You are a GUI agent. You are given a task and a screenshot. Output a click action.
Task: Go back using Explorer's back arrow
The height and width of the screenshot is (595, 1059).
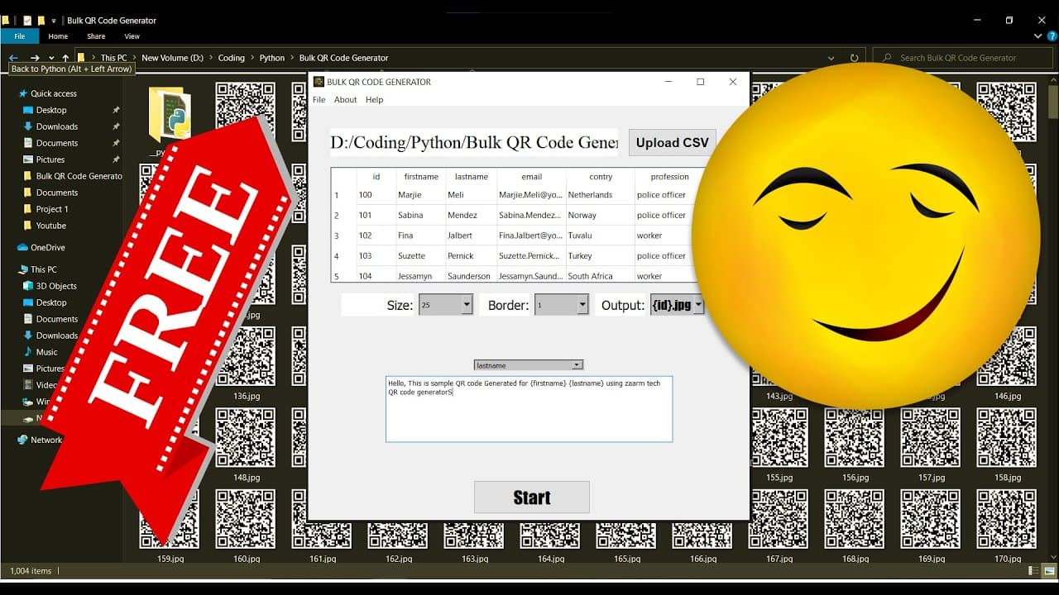13,58
